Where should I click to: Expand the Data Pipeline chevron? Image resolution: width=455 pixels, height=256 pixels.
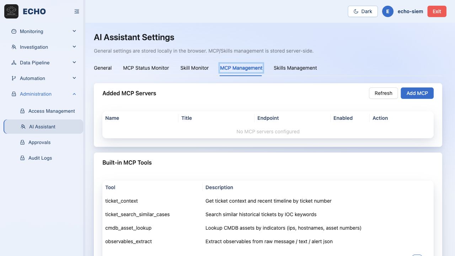pyautogui.click(x=74, y=63)
